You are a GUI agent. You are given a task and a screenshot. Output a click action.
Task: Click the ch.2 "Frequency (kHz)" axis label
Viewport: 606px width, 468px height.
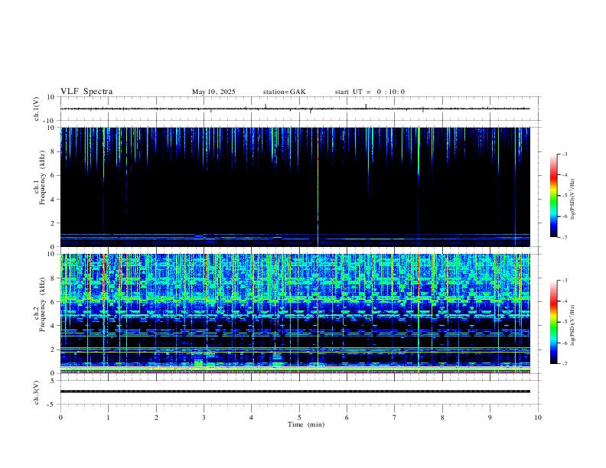(43, 304)
